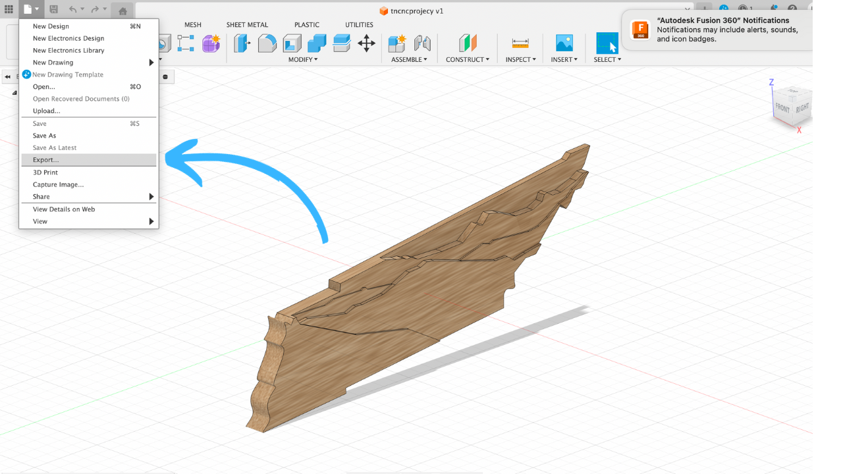The height and width of the screenshot is (474, 843).
Task: Expand the ASSEMBLE dropdown
Action: pyautogui.click(x=409, y=59)
